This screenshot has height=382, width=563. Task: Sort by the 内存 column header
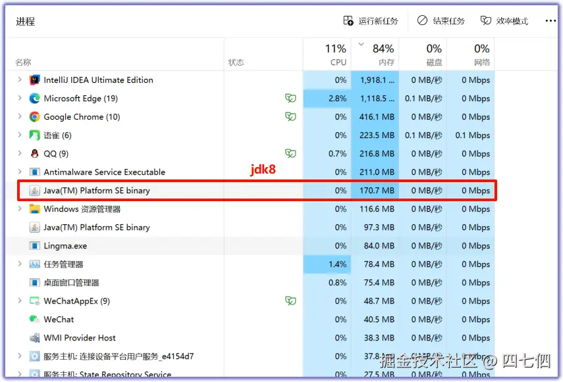point(375,55)
